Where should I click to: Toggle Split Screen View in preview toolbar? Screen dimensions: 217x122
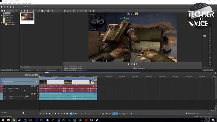(74, 11)
